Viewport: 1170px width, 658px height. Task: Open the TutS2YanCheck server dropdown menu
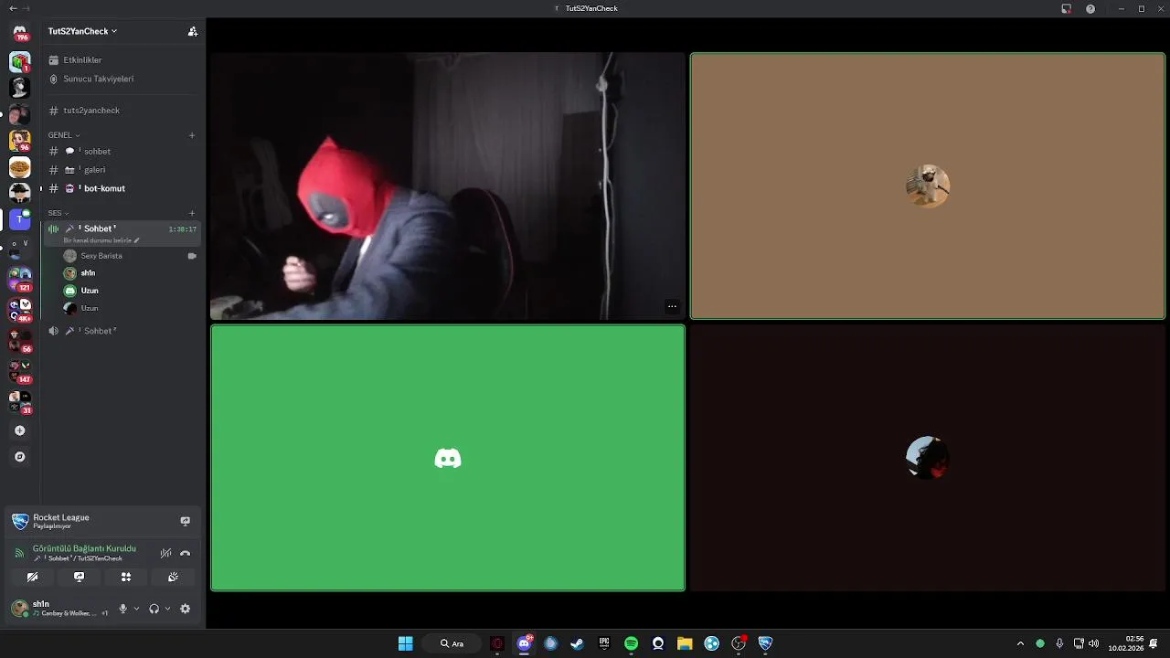82,31
